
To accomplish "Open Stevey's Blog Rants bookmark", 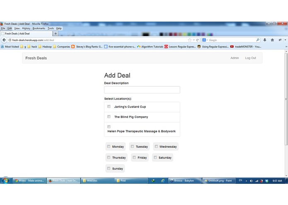I will click(x=87, y=47).
